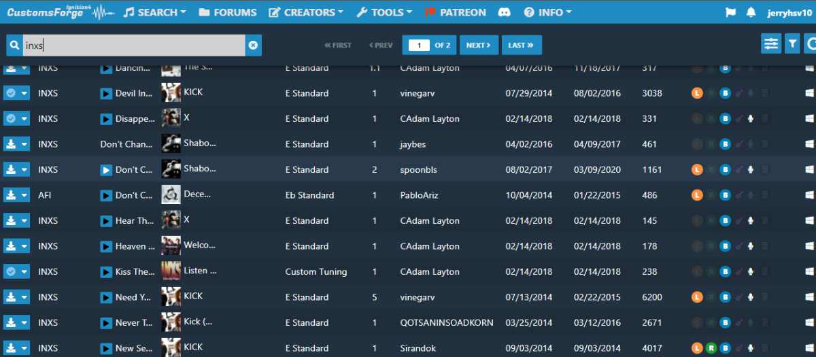Screen dimensions: 816x357
Task: Open dropdown arrow on Never T... row
Action: click(24, 322)
